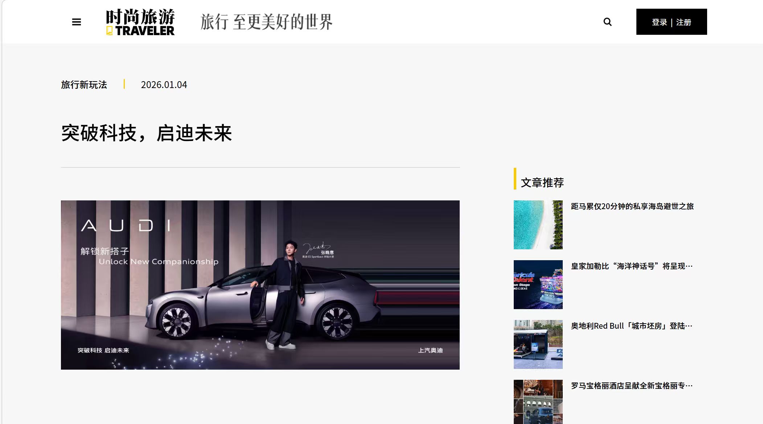Open the turquoise island beach thumbnail
Image resolution: width=763 pixels, height=424 pixels.
[x=538, y=225]
